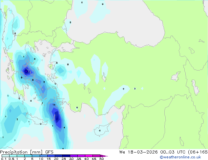Click the 'GFS' model label
The height and width of the screenshot is (160, 208).
coord(49,152)
